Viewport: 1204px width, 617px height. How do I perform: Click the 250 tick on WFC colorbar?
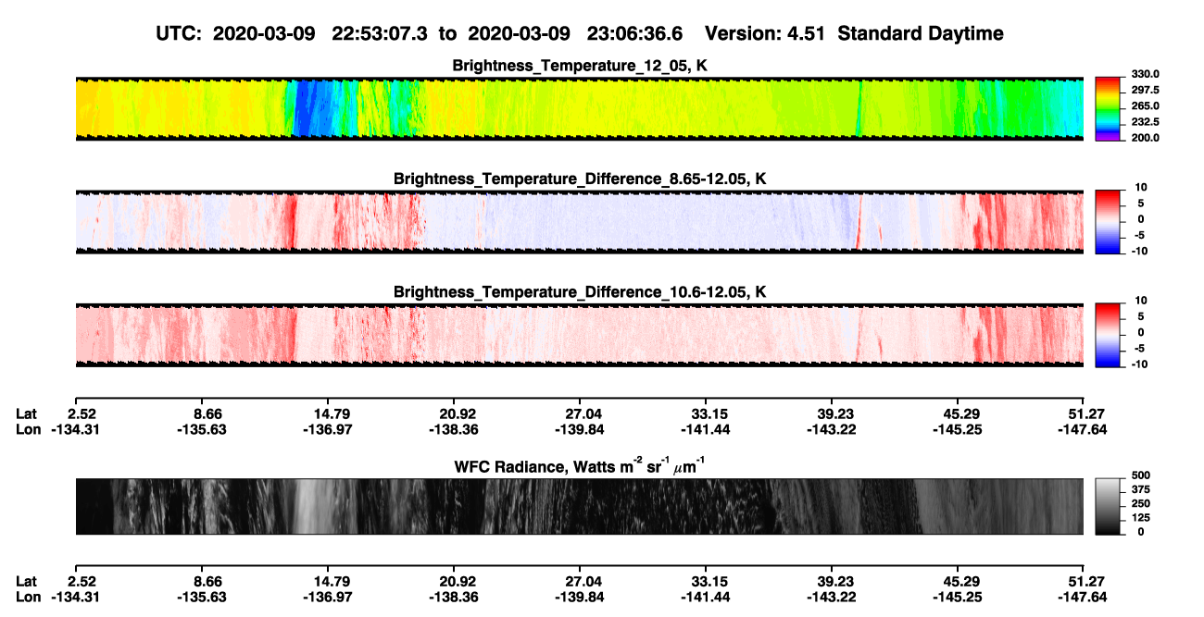pos(1140,503)
